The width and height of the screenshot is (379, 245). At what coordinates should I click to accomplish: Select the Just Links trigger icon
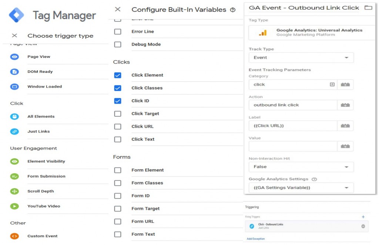pyautogui.click(x=14, y=132)
